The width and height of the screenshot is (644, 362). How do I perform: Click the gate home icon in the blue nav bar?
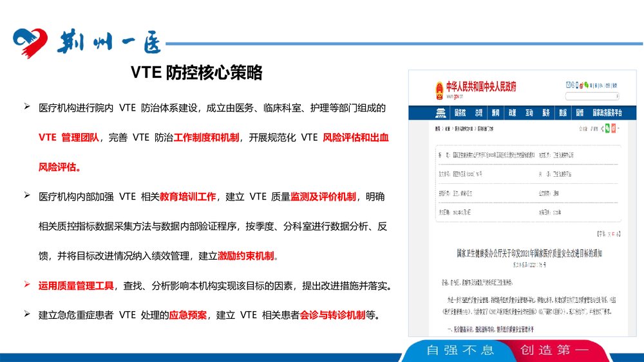440,113
